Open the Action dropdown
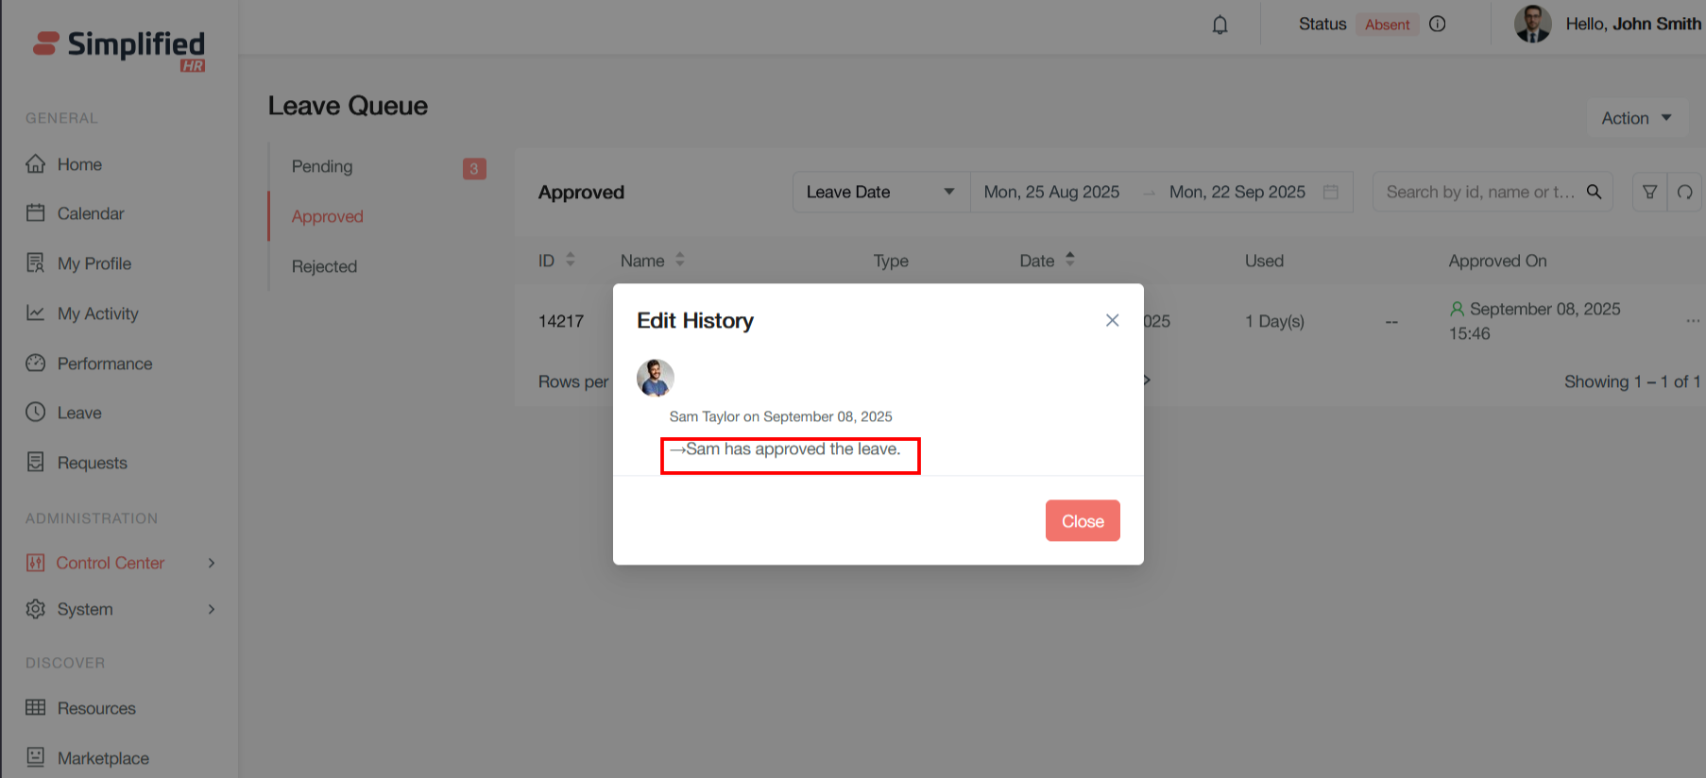Screen dimensions: 1706x778 pos(1636,118)
